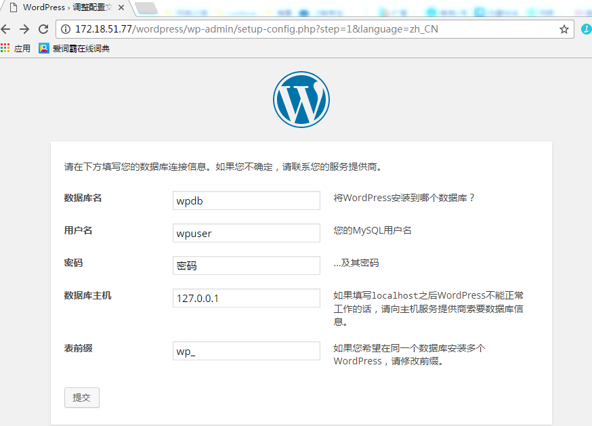The image size is (592, 426).
Task: Click the 表前缀 field containing wp_
Action: coord(247,351)
